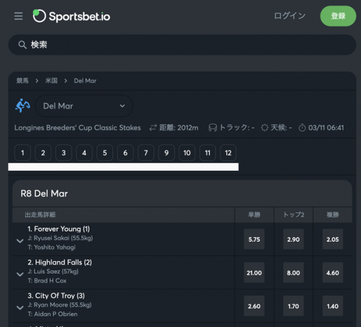Click the ログイン login link
This screenshot has width=361, height=327.
coord(289,16)
